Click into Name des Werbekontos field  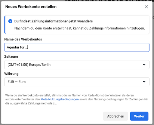pyautogui.click(x=77, y=47)
